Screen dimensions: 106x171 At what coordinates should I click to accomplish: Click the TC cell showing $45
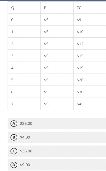coord(90,104)
